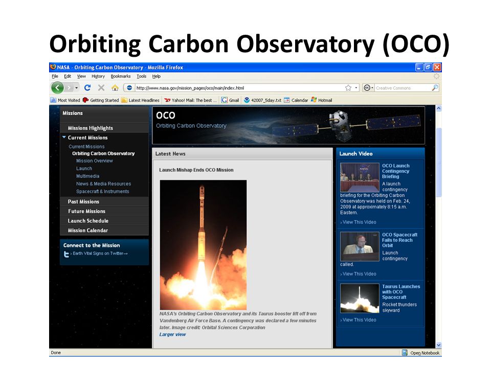Screen dimensions: 491x368
Task: Click OCO Spacecraft Fails to Reach Orbit title
Action: point(399,240)
